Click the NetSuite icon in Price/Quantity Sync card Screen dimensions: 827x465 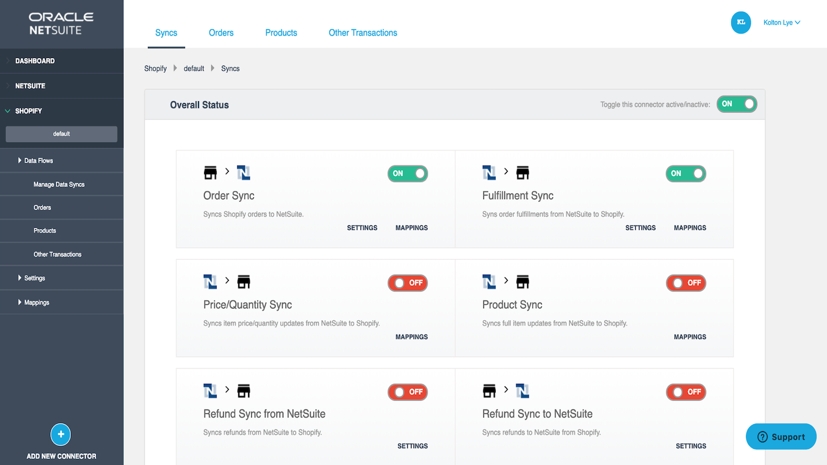tap(210, 282)
